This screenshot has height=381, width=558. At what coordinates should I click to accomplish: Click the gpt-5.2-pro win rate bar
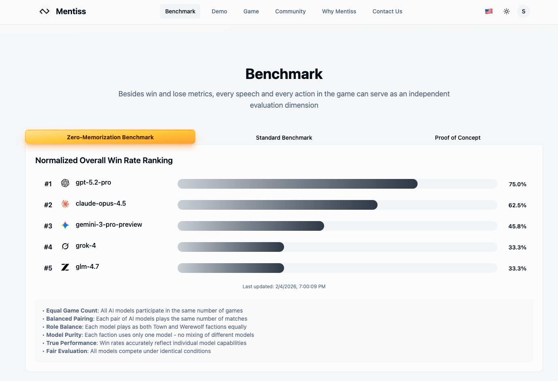pyautogui.click(x=297, y=184)
